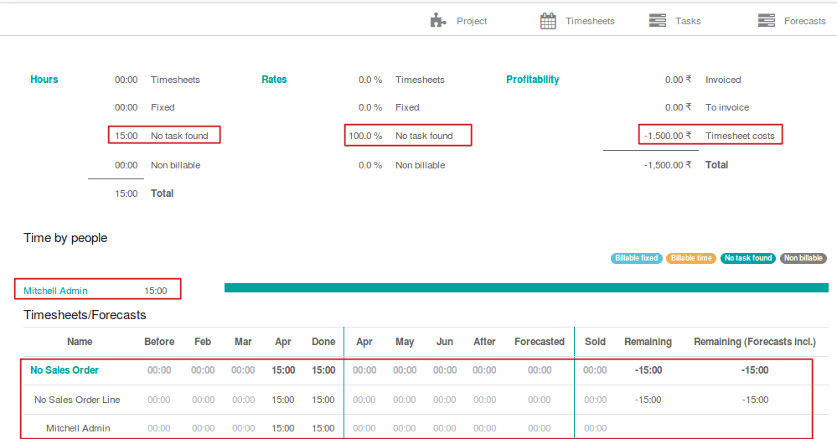Click the Billable fixed legend badge

point(636,258)
